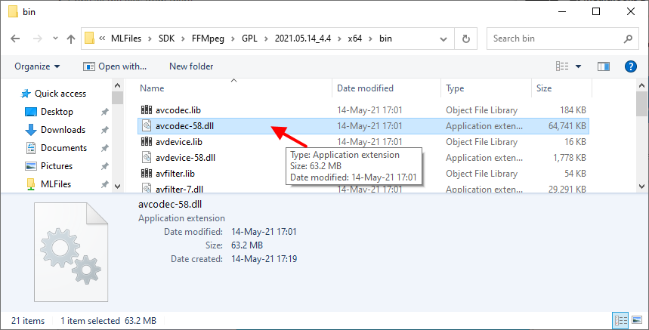Screen dimensions: 649x330
Task: Change view layout icon
Action: [x=562, y=66]
